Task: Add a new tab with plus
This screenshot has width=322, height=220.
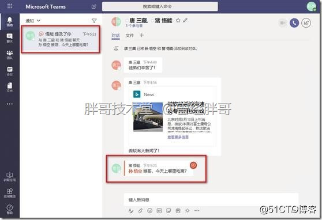Action: [142, 35]
